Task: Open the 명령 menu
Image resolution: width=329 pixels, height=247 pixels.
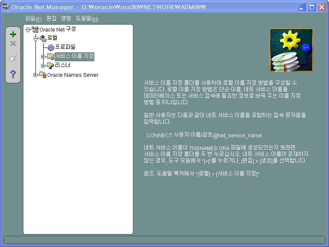Action: (x=66, y=19)
